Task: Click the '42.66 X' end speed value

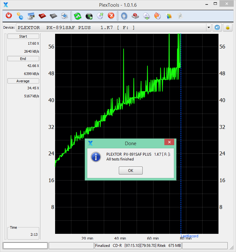Action: (x=33, y=66)
